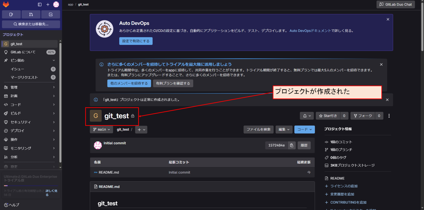424x210 pixels.
Task: Open the main branch dropdown
Action: 101,129
